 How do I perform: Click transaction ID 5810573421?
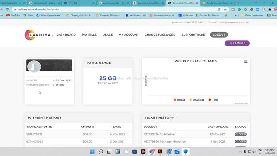click(x=34, y=134)
